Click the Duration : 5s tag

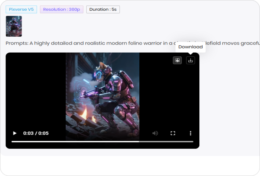(x=103, y=9)
